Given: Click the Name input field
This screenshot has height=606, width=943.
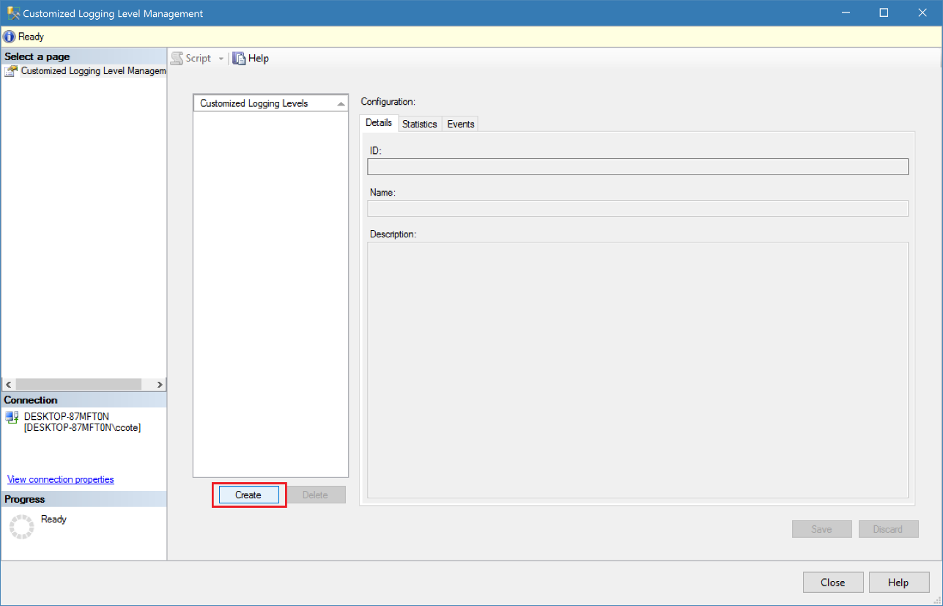Looking at the screenshot, I should 637,208.
